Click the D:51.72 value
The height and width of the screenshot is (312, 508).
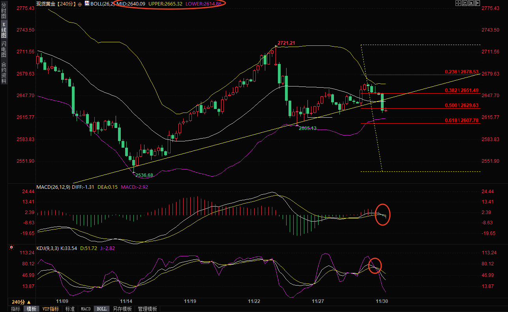click(89, 248)
